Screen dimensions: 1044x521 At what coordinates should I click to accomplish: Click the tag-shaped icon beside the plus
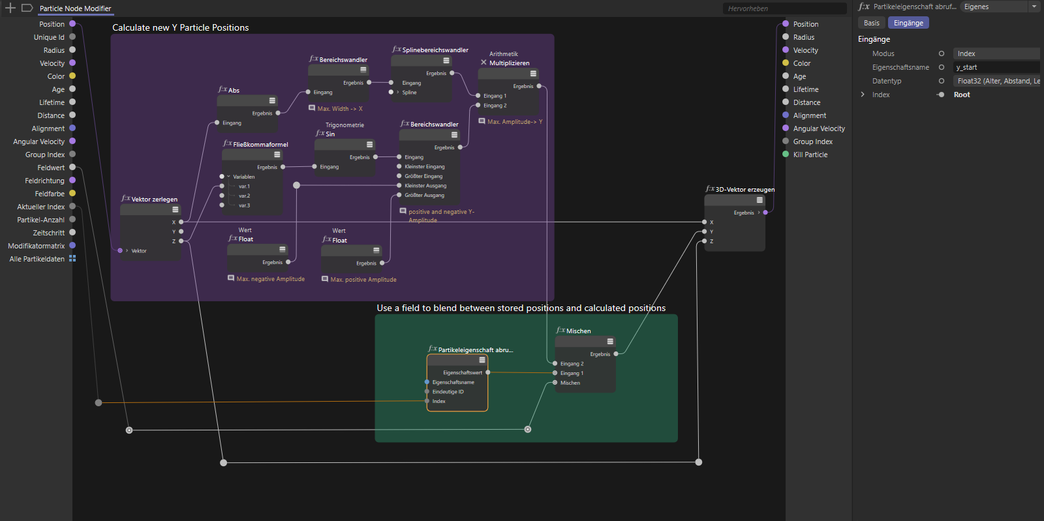pos(27,8)
